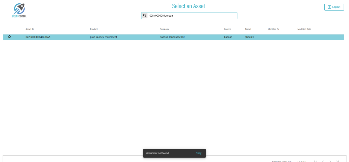Click the kasasa source cell

(x=228, y=37)
